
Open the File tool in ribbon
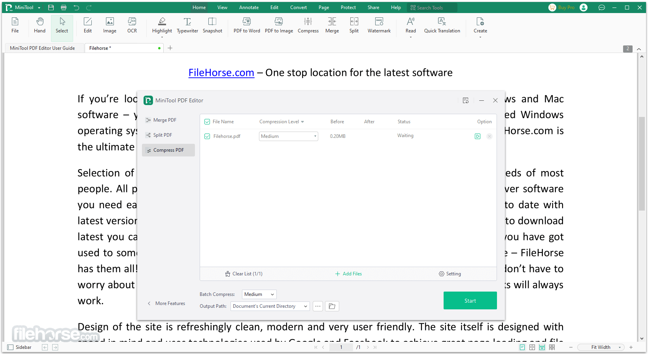(15, 25)
